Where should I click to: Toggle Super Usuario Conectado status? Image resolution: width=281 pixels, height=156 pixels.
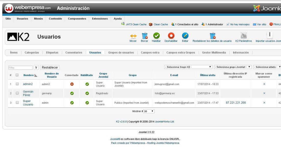[72, 103]
